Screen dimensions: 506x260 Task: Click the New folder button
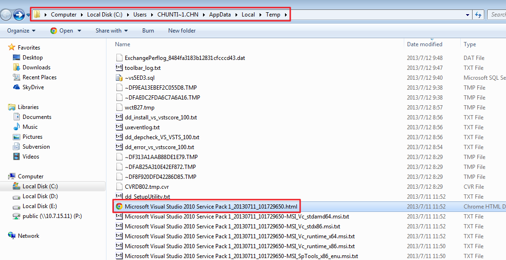(182, 31)
